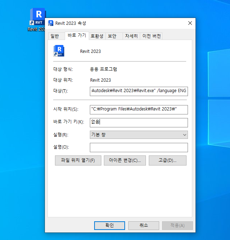
Task: Click the 응용 프로그램 target type value
Action: pos(103,69)
